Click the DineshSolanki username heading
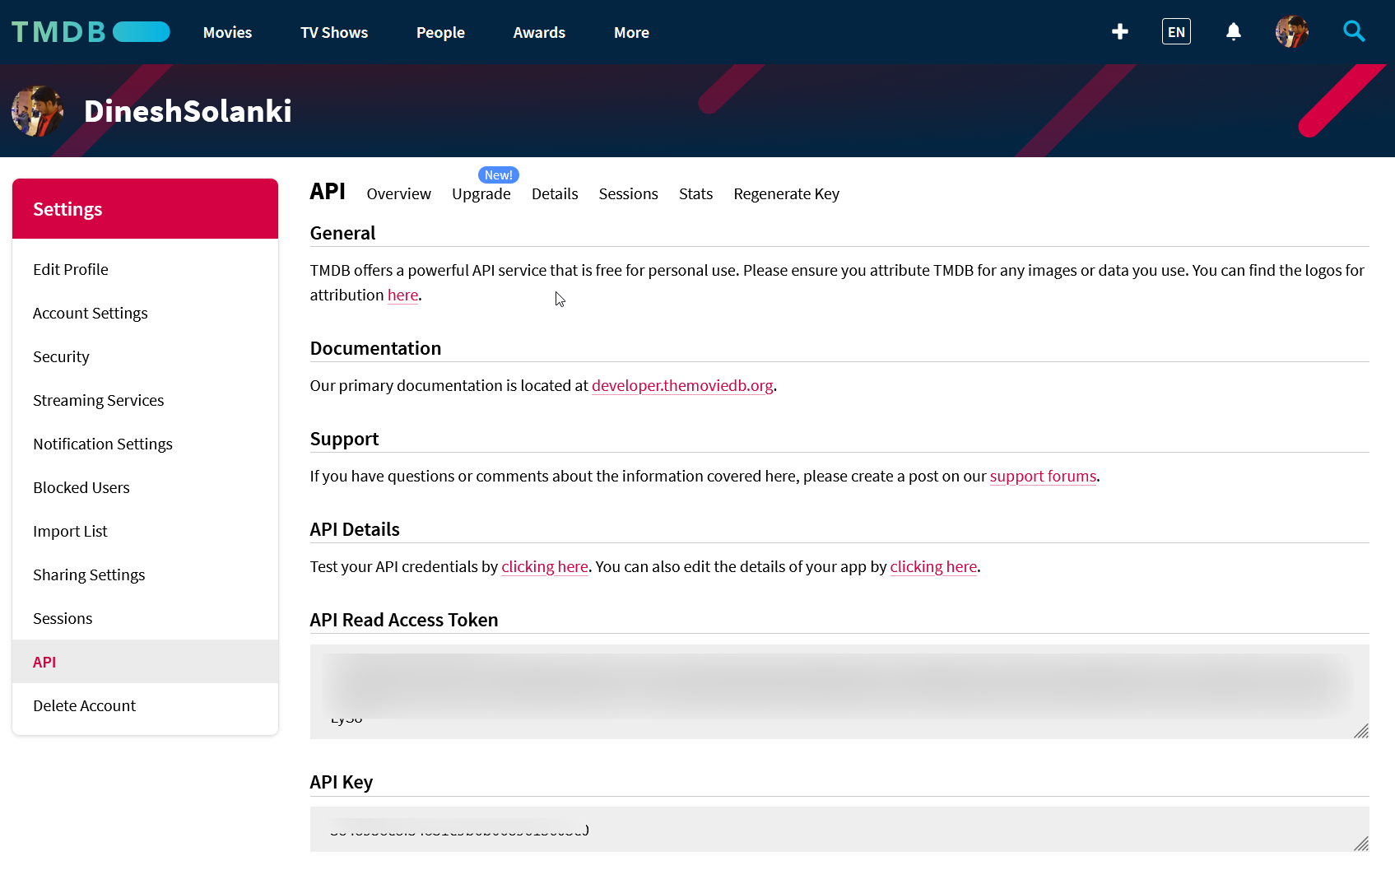This screenshot has width=1395, height=870. coord(188,111)
